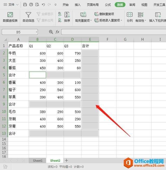Image resolution: width=166 pixels, height=170 pixels.
Task: Click the 380 cell in 毛巾 row
Action: pos(38,112)
